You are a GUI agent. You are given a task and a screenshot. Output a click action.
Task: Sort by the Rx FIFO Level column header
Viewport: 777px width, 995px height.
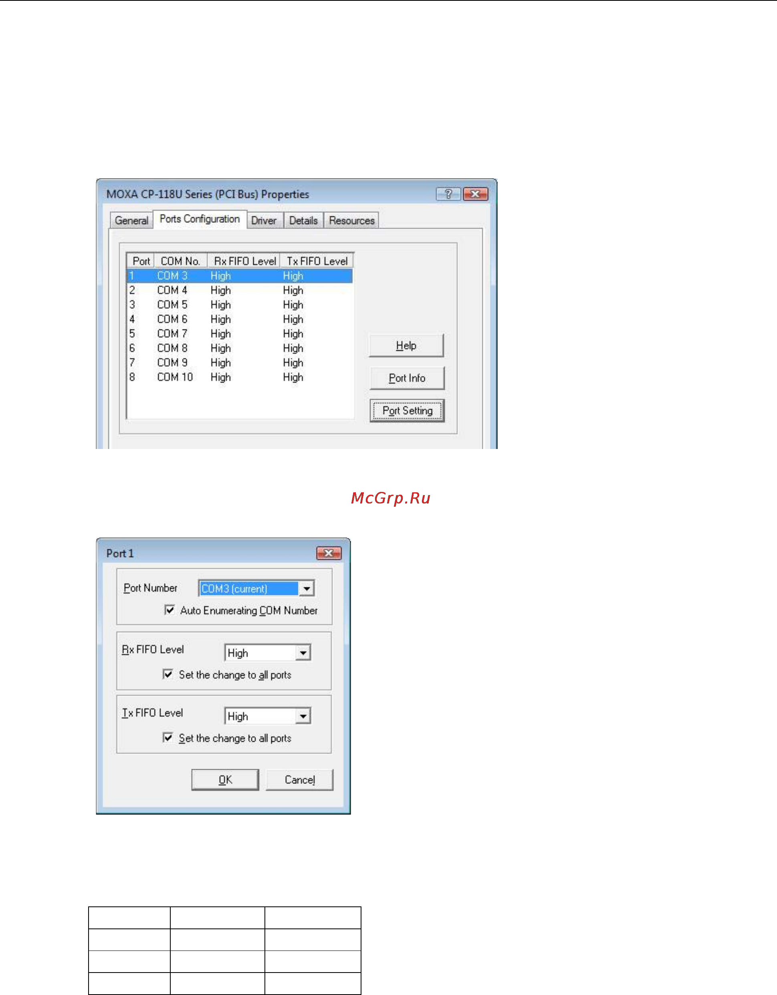[244, 261]
